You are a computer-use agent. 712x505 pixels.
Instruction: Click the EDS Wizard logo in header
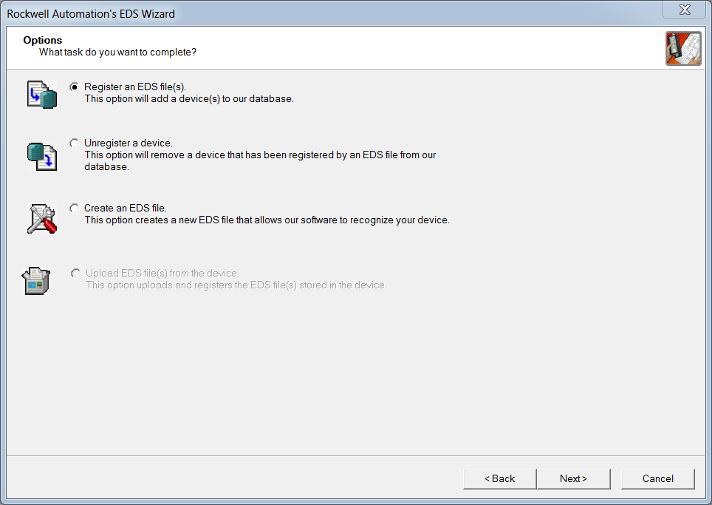pos(682,49)
